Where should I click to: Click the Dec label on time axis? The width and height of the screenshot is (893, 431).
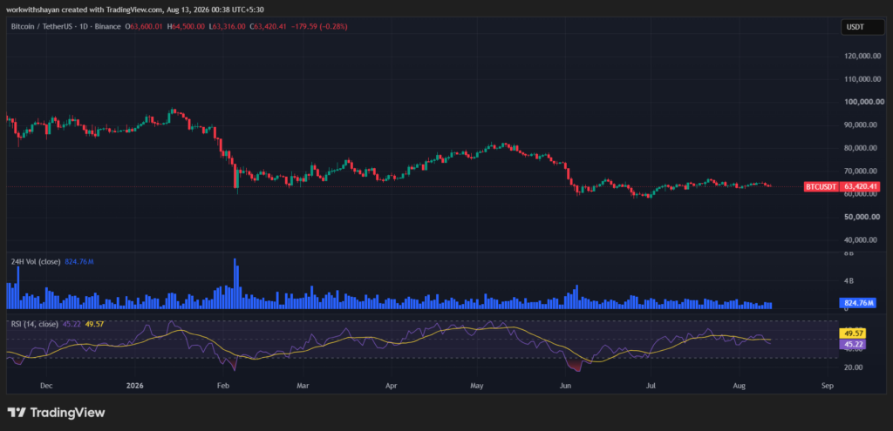(46, 386)
